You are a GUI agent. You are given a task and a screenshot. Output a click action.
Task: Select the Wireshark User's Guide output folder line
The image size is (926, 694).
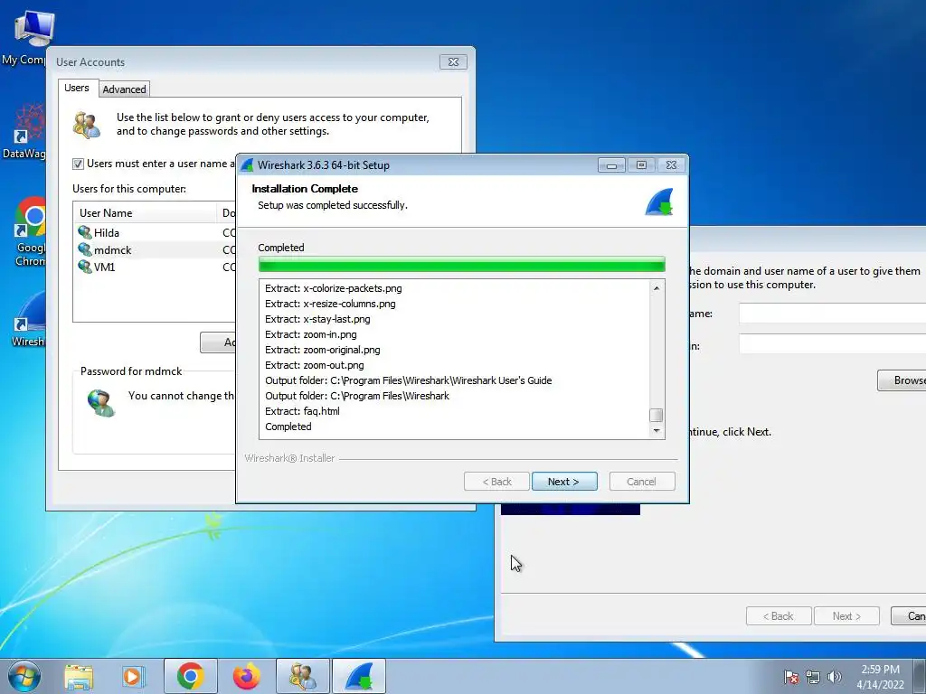[x=408, y=380]
